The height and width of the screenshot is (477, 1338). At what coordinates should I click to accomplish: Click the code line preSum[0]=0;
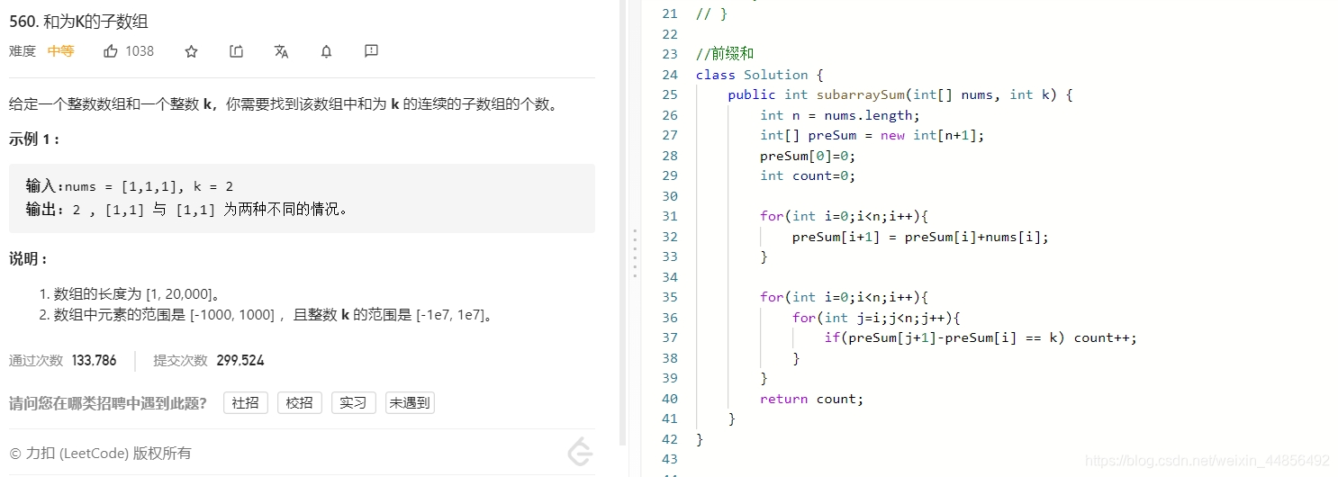click(x=808, y=156)
